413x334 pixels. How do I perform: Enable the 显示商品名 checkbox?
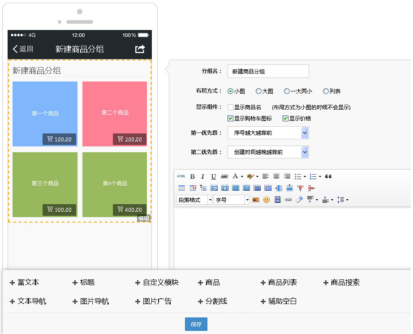coord(230,107)
